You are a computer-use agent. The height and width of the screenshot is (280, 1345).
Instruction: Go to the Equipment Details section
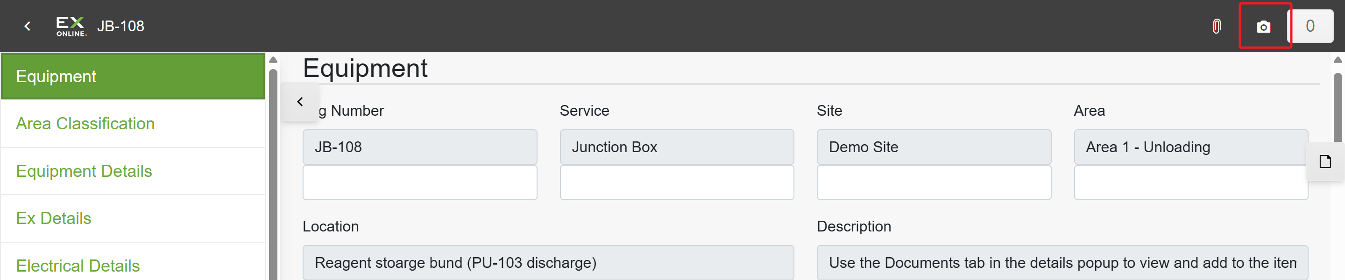pos(134,171)
